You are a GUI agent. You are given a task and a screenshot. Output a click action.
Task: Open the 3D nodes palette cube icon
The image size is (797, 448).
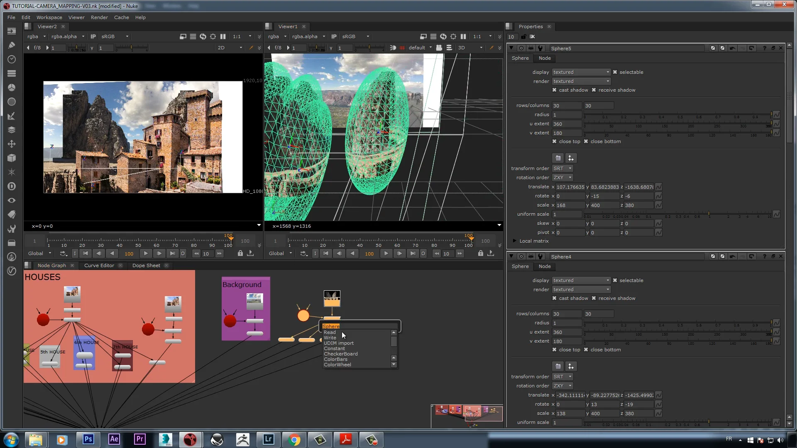click(x=12, y=158)
